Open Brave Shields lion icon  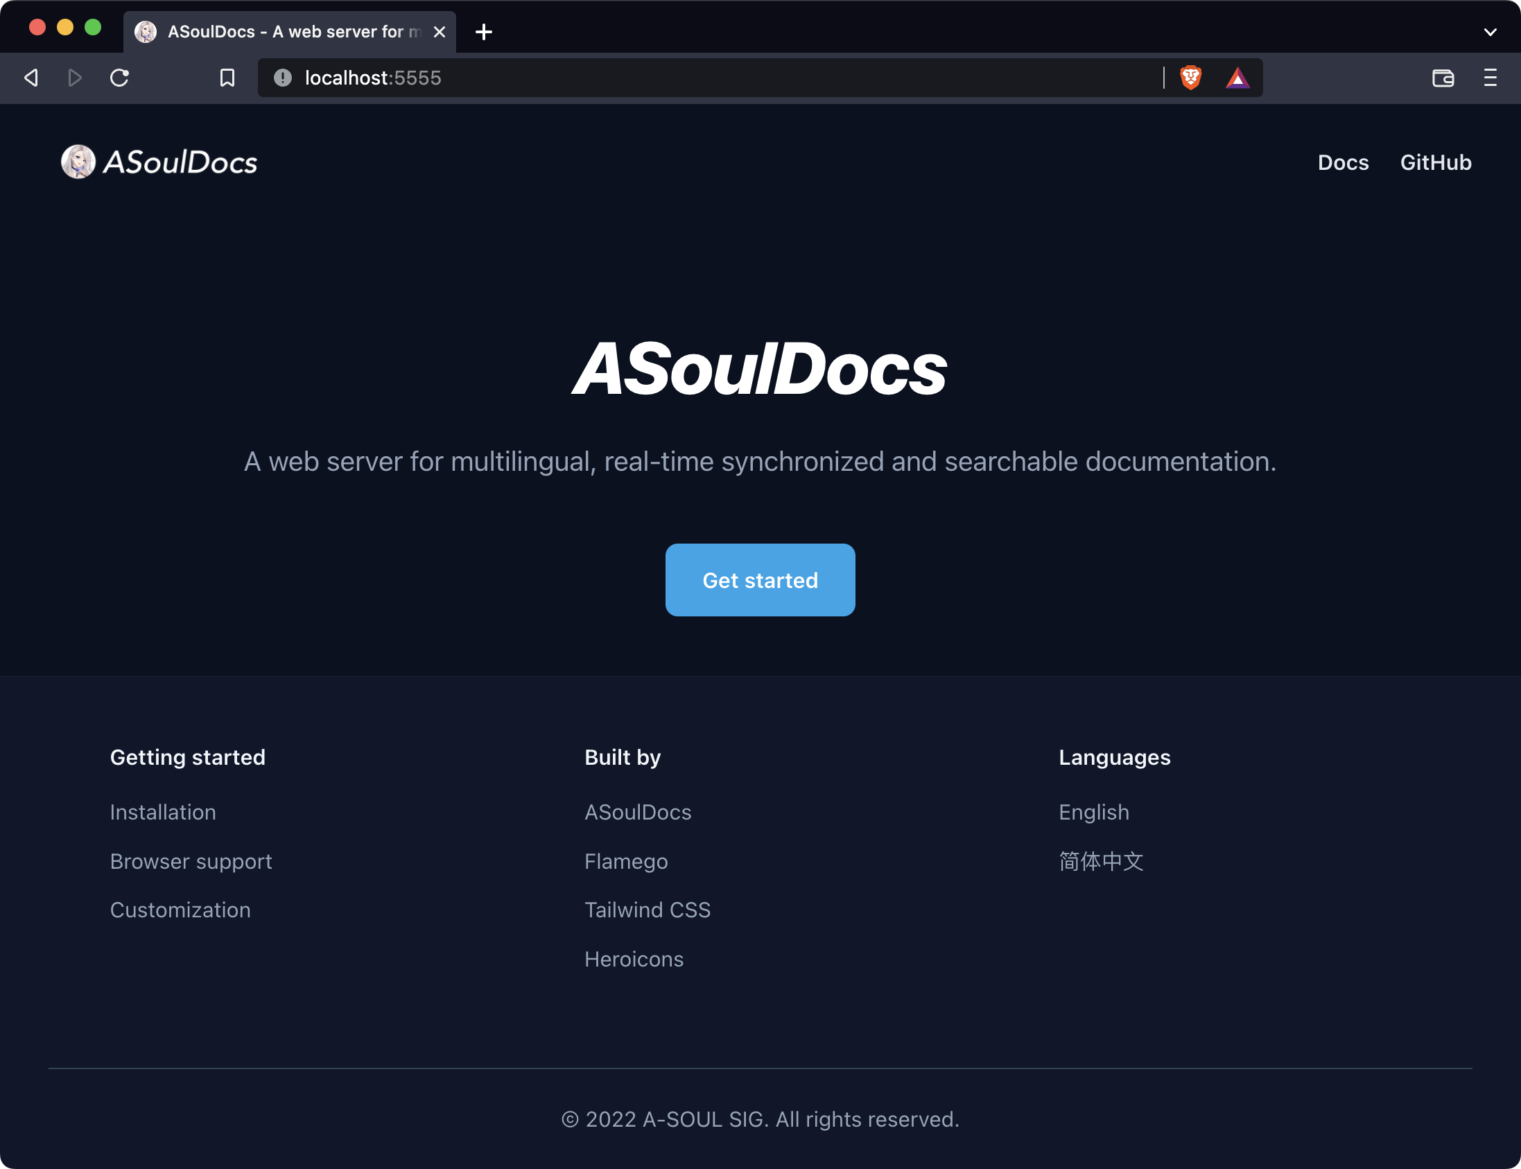pyautogui.click(x=1190, y=77)
